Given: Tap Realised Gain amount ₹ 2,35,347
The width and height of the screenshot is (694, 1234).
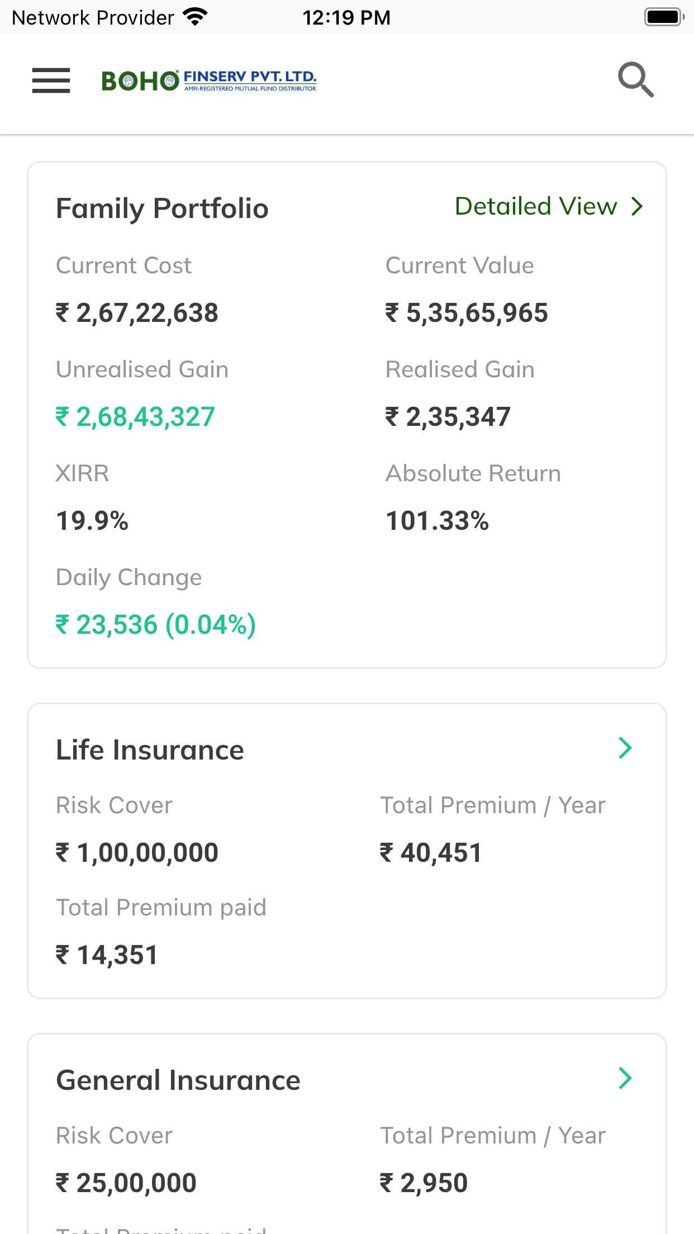Looking at the screenshot, I should 448,417.
